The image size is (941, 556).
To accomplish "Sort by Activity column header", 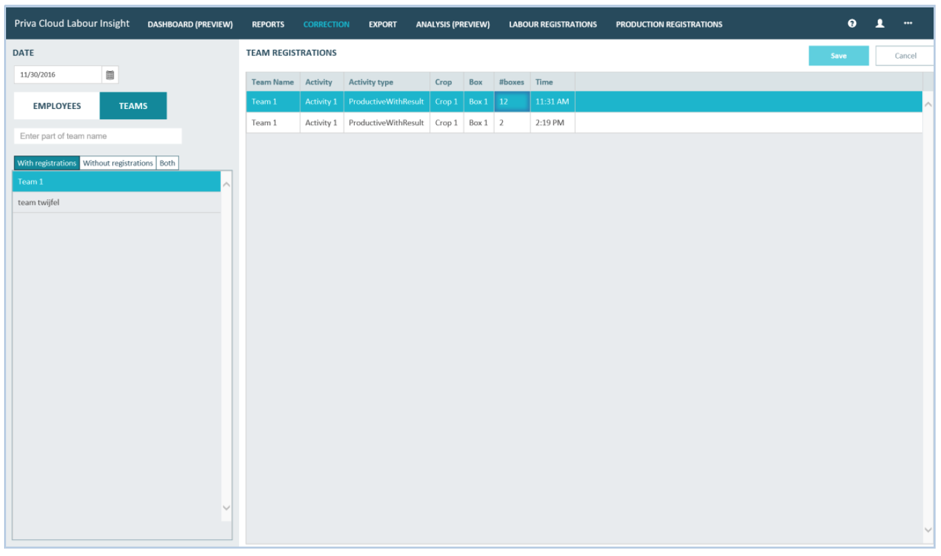I will [x=322, y=82].
